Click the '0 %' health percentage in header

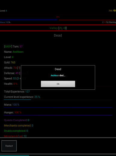(58, 17)
